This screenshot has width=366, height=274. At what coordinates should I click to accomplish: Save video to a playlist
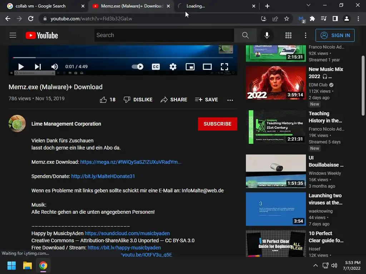point(206,100)
